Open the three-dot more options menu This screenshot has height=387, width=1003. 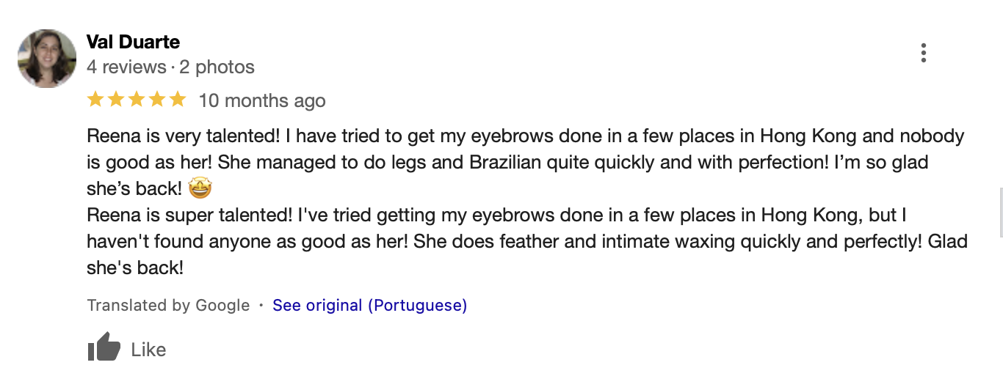pos(923,53)
